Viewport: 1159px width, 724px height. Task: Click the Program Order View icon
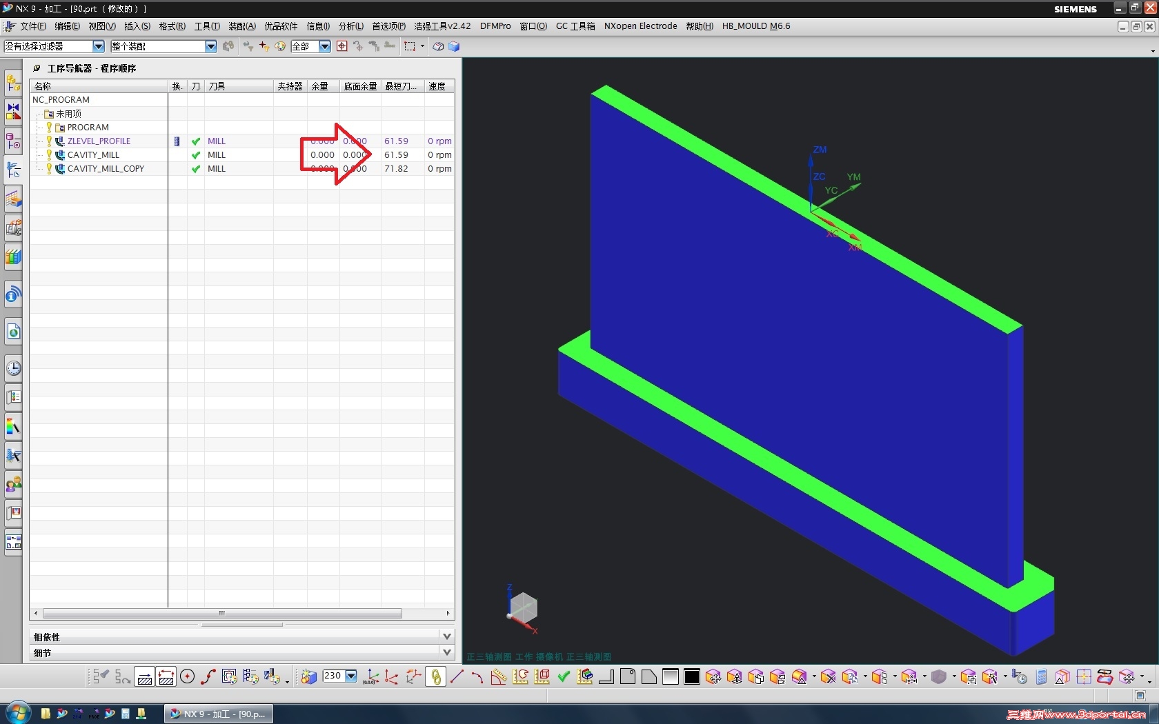coord(101,676)
